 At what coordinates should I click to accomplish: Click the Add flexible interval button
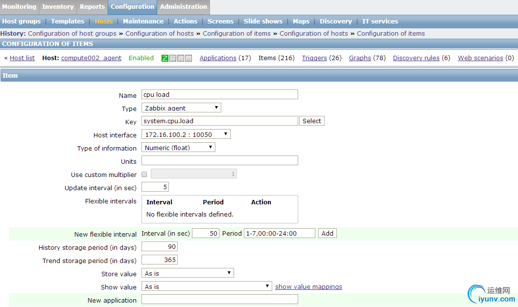point(328,234)
